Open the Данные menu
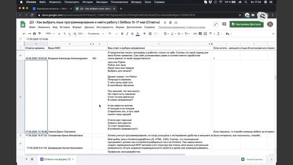Screen dimensions: 293x165 (x=89, y=27)
